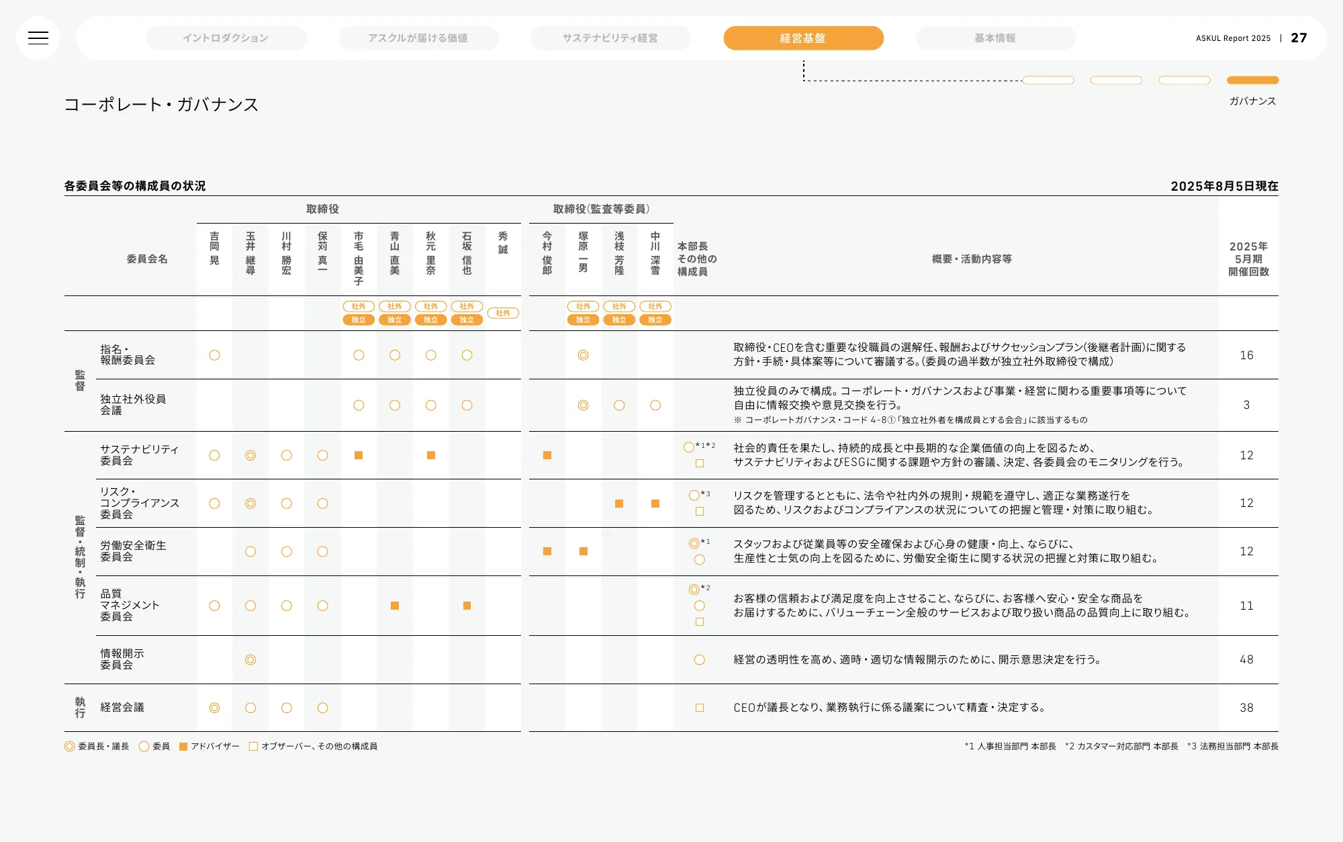Go to 基本情報 section
The width and height of the screenshot is (1343, 842).
[x=995, y=38]
